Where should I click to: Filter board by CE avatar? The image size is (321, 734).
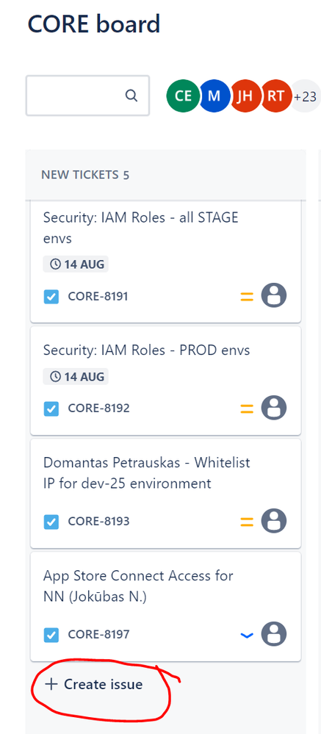pos(182,96)
